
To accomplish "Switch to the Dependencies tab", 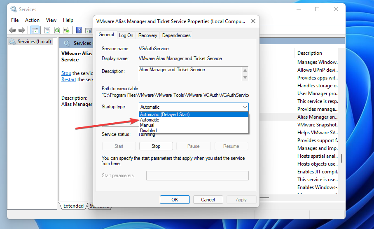I will [176, 35].
